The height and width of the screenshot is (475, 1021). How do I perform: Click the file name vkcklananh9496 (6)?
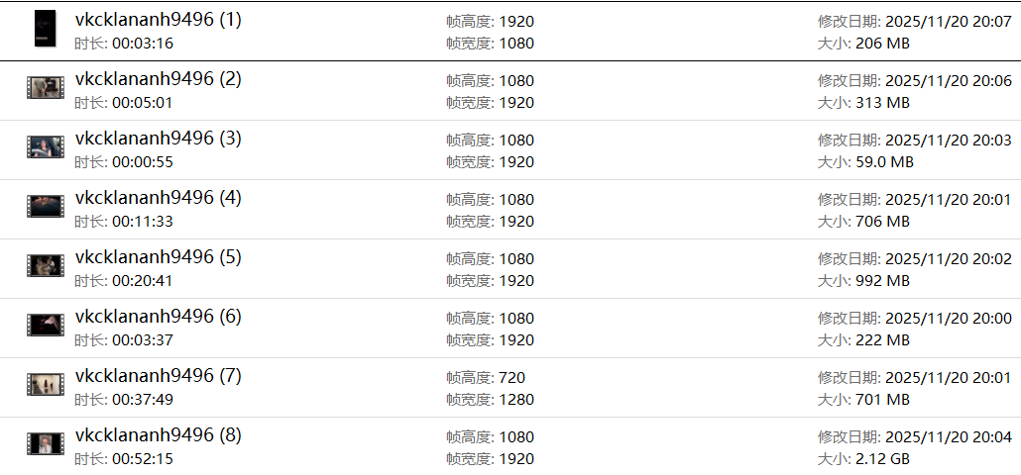point(158,317)
